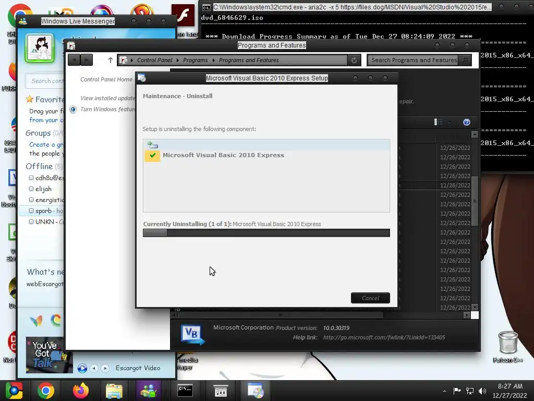
Task: Open View installed updates link
Action: tap(108, 98)
